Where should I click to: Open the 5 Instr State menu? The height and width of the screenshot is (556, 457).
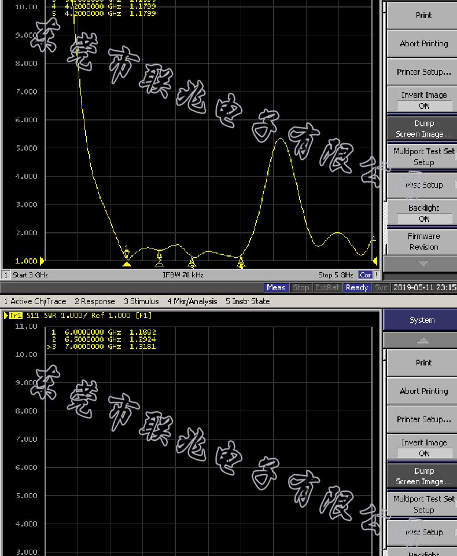248,301
